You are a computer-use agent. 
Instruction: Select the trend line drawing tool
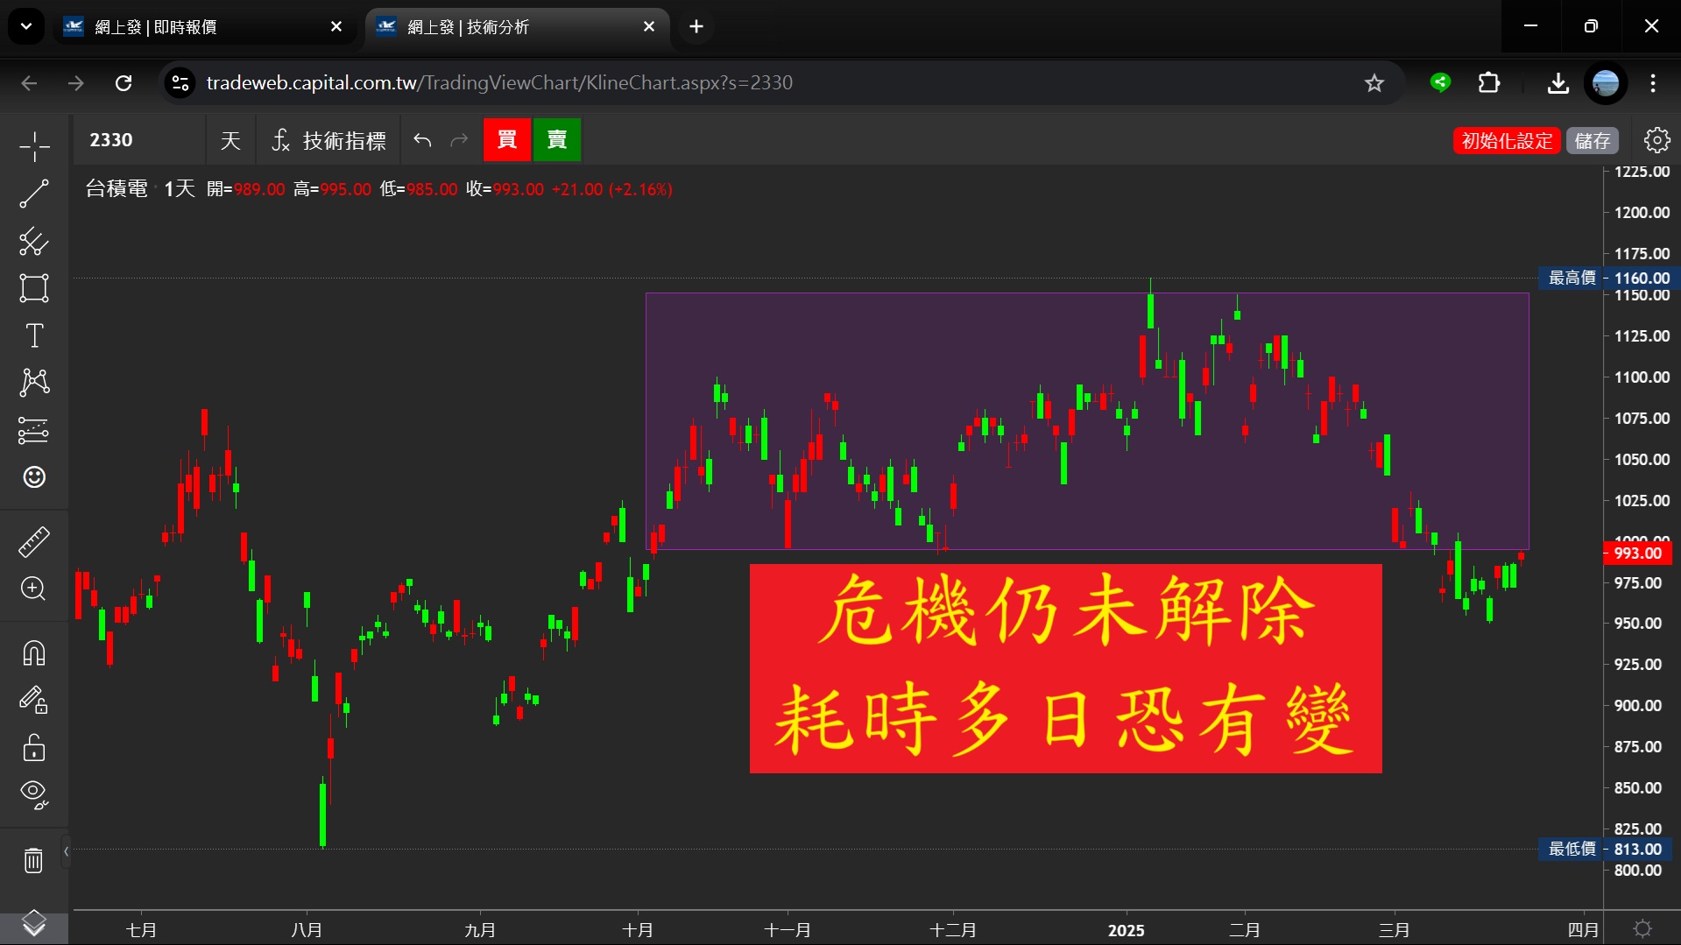(x=34, y=194)
